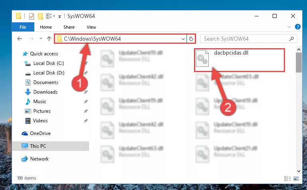The image size is (307, 190).
Task: Open Help with the blue question mark icon
Action: pyautogui.click(x=297, y=27)
